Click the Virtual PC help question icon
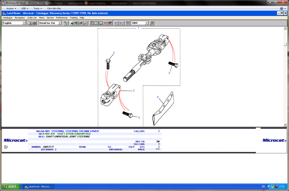Viewport: 289px width, 191px height. click(x=281, y=8)
